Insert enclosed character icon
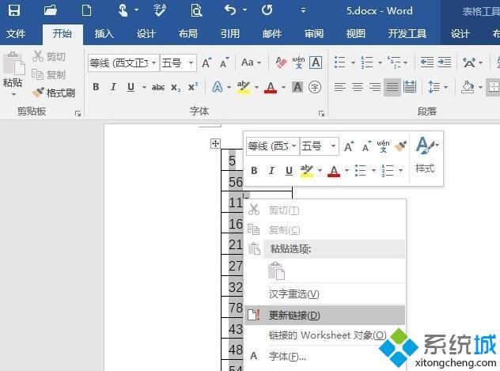Image resolution: width=500 pixels, height=371 pixels. [315, 87]
